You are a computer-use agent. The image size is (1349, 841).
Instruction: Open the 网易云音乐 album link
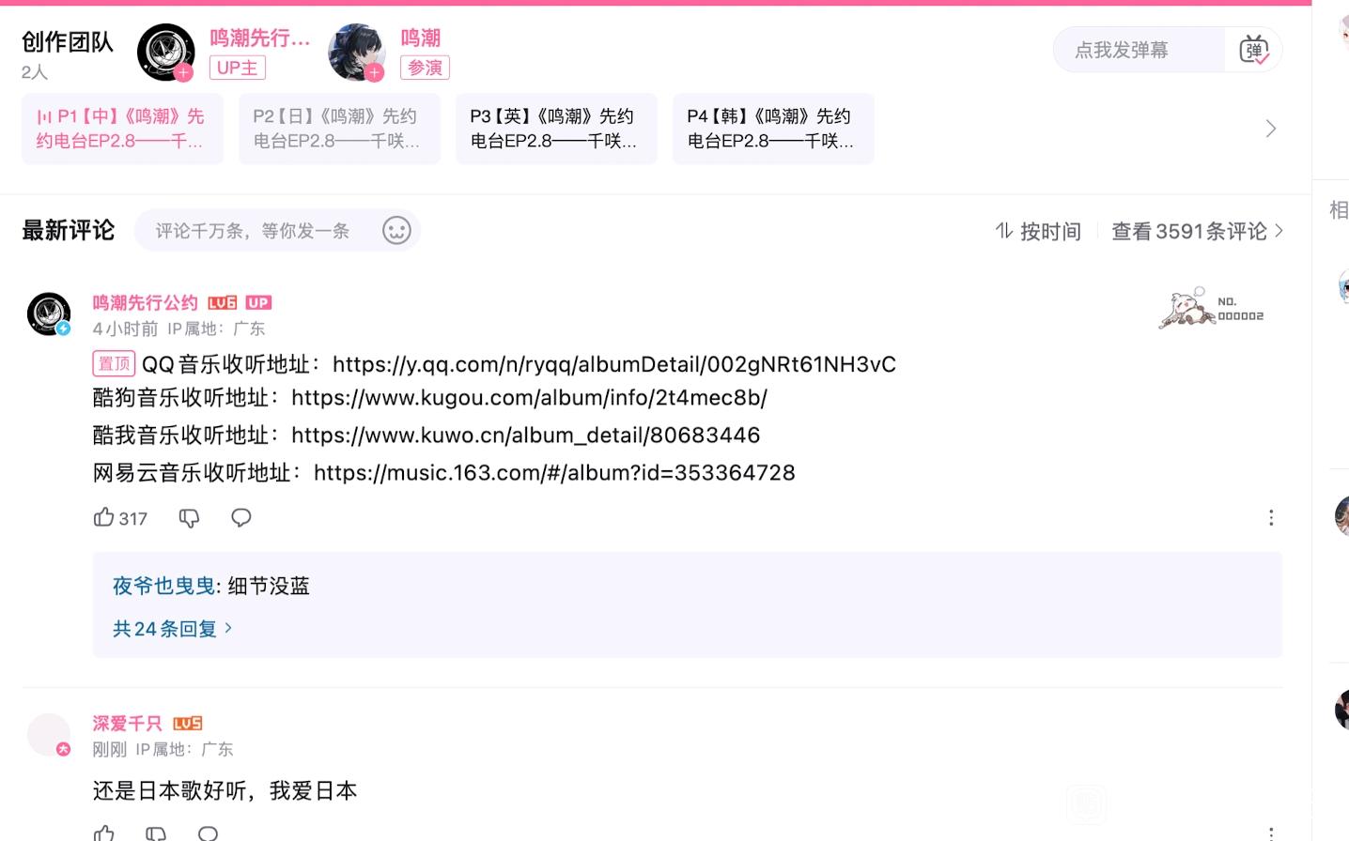pyautogui.click(x=554, y=473)
